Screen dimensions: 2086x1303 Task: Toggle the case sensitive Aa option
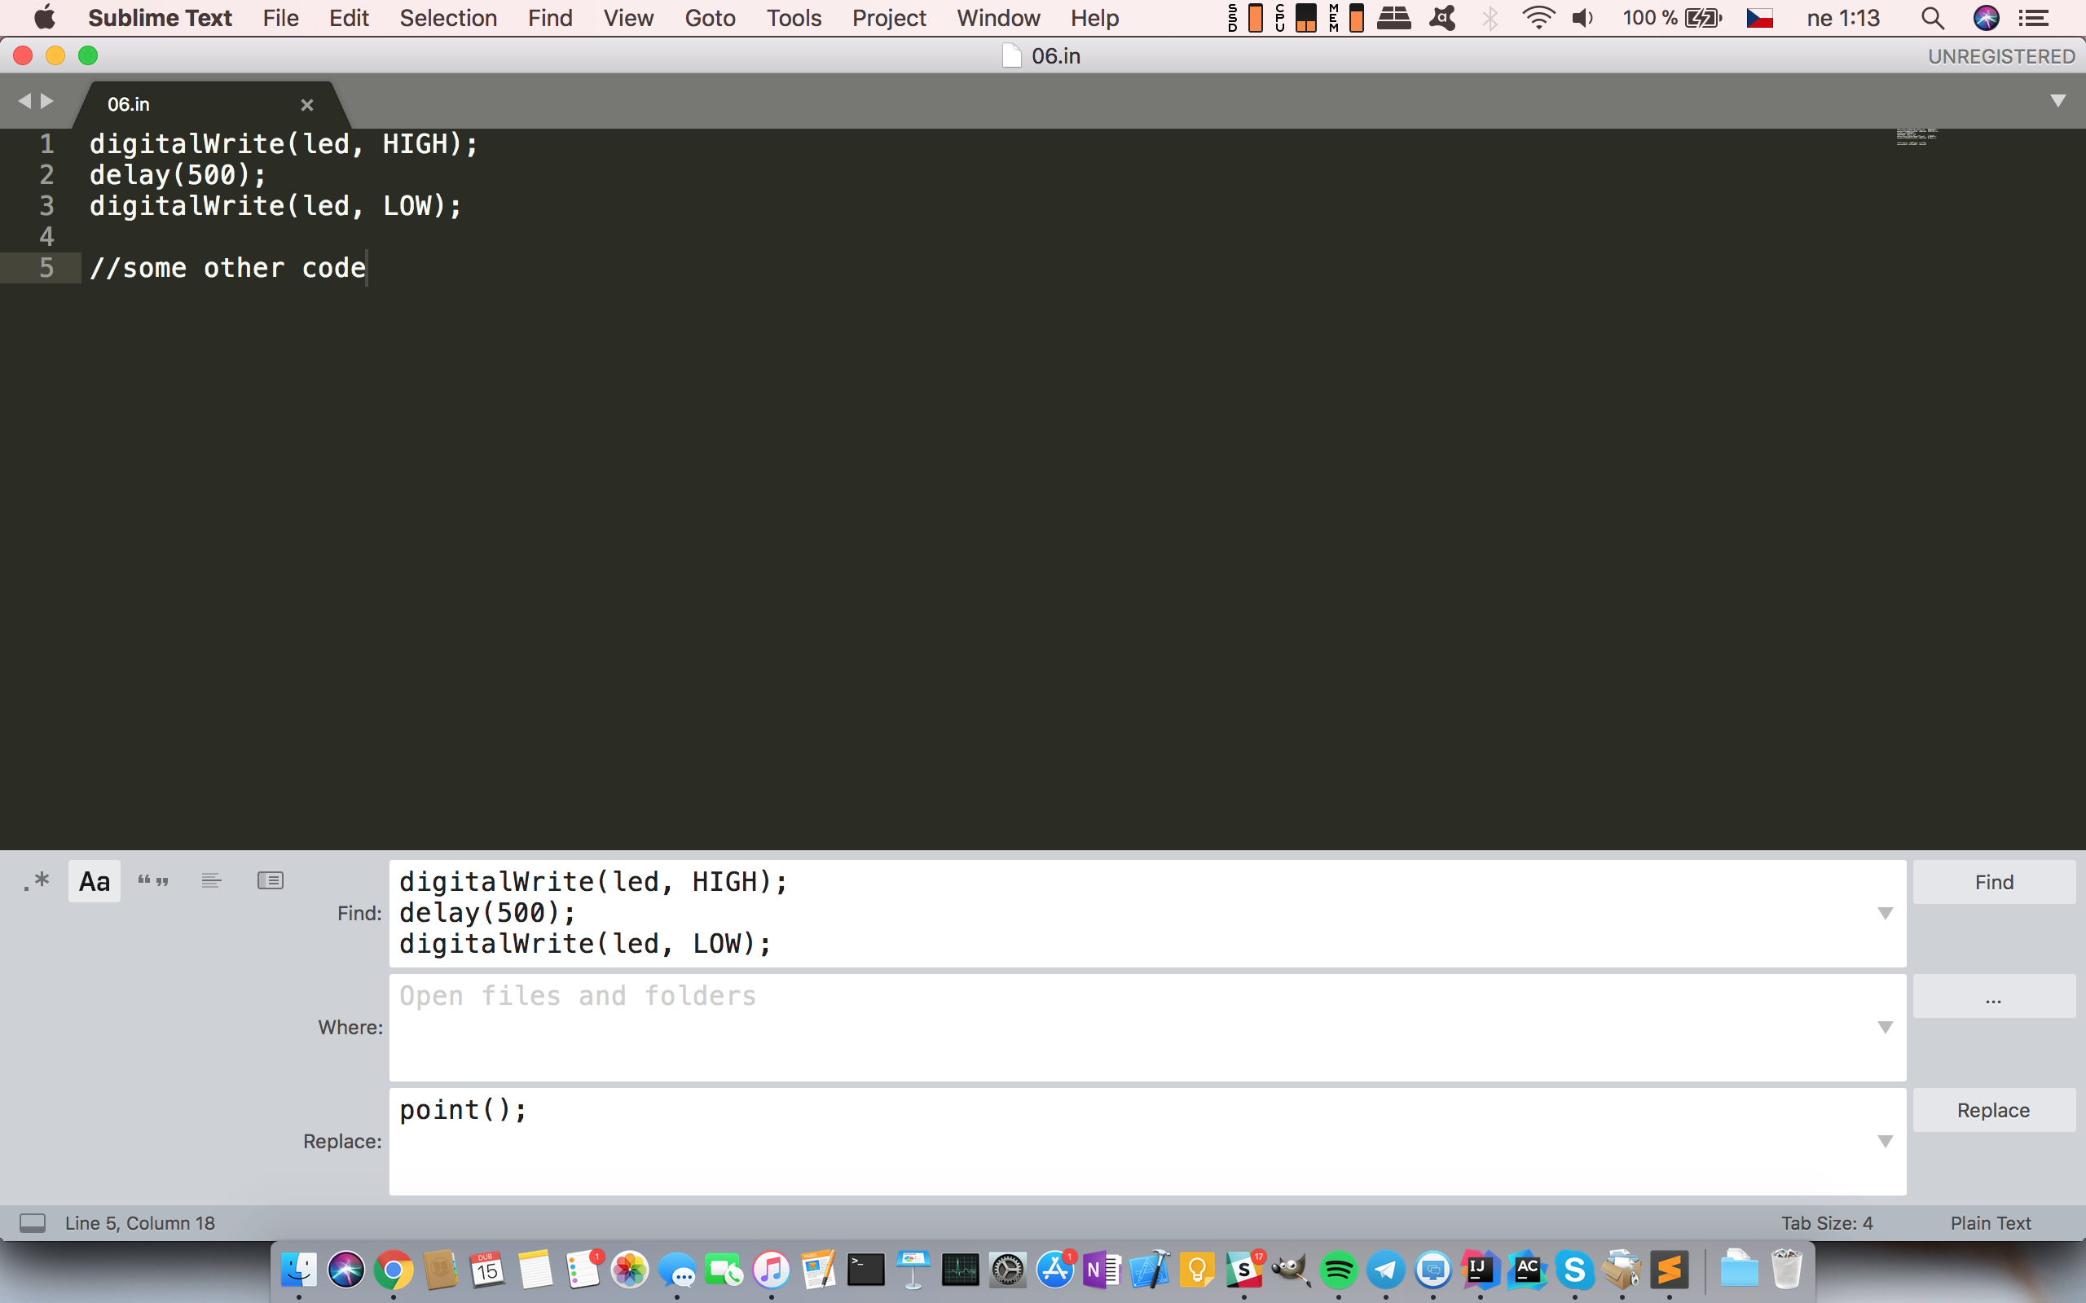click(94, 880)
